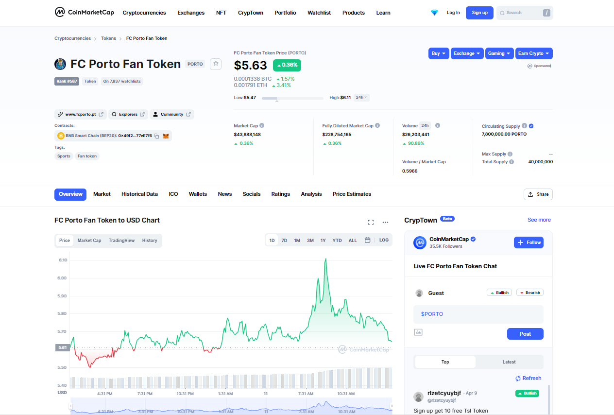Image resolution: width=614 pixels, height=415 pixels.
Task: Click Circulating Supply info icon
Action: (x=525, y=126)
